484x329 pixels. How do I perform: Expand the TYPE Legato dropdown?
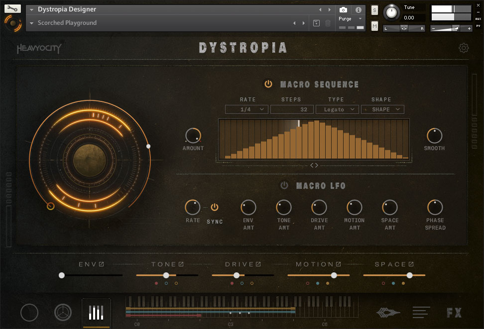(x=337, y=109)
